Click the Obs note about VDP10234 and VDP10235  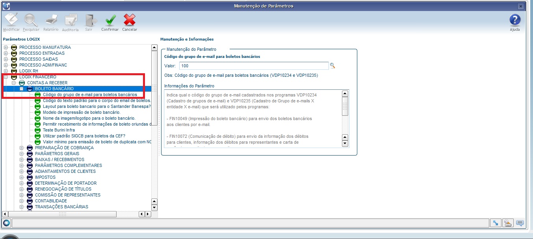(241, 75)
